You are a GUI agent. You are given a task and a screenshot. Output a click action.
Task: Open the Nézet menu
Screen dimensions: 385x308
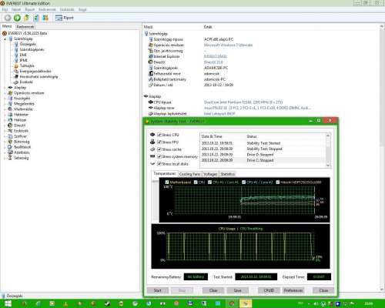click(x=16, y=9)
